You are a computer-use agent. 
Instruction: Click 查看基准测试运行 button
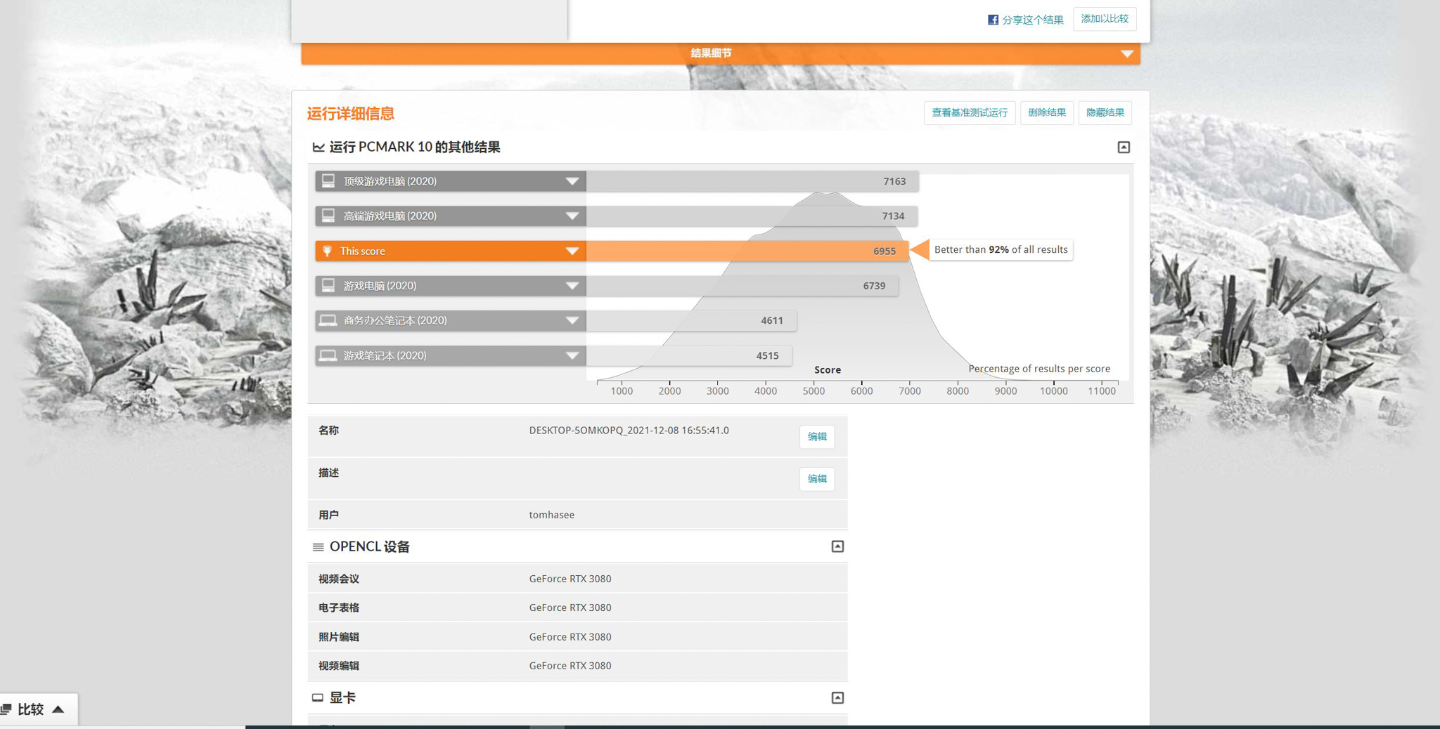[970, 112]
